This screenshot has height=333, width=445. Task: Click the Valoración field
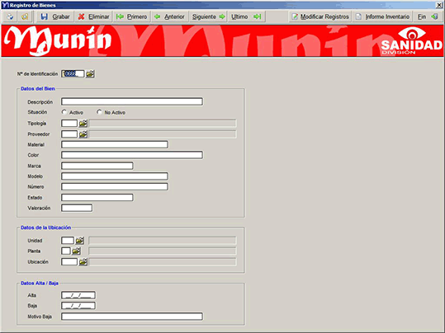click(77, 208)
